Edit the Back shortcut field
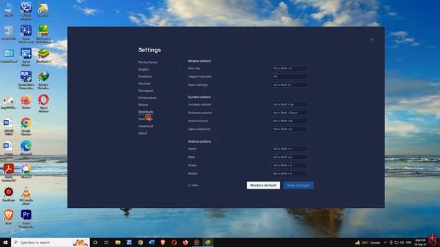Screen dimensions: 440x247 click(x=289, y=157)
